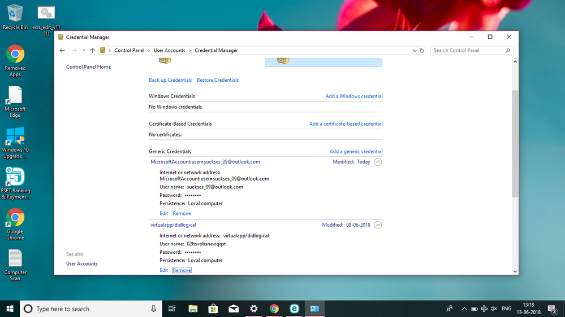Collapse the virtualapp/didlogical credential entry
Image resolution: width=565 pixels, height=317 pixels.
(x=378, y=225)
